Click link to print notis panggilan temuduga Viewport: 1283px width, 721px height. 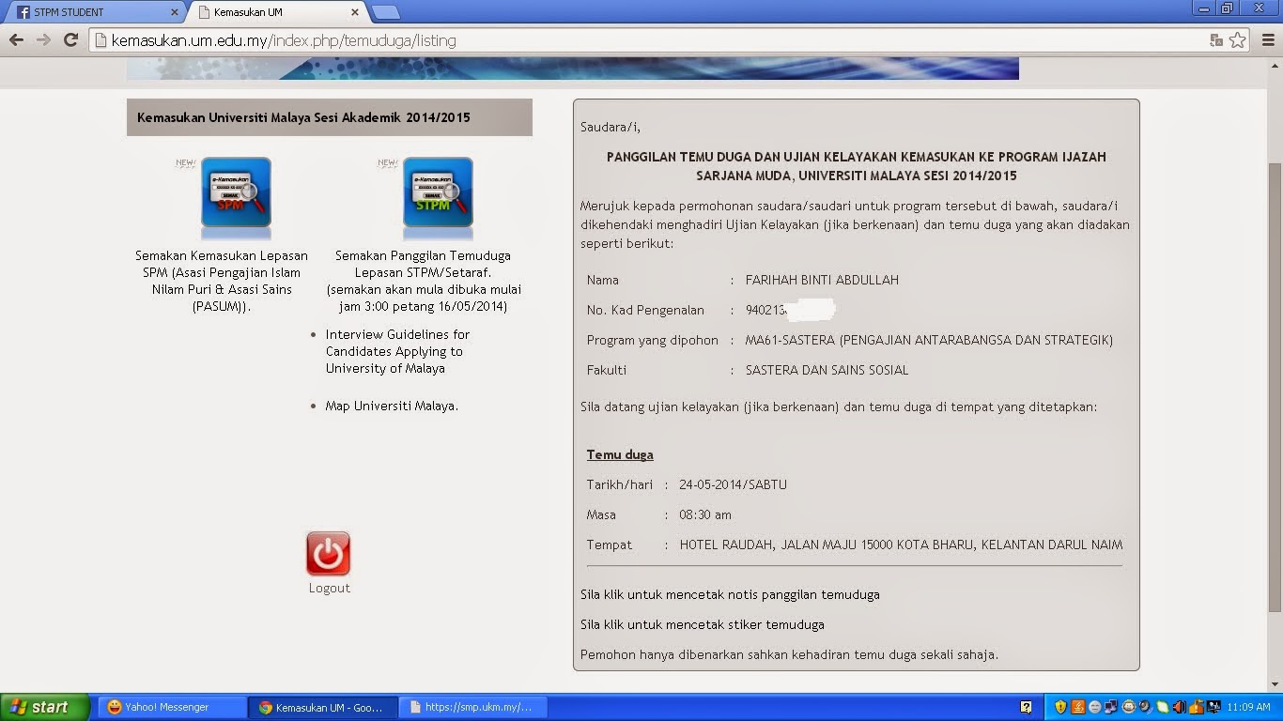(x=730, y=594)
